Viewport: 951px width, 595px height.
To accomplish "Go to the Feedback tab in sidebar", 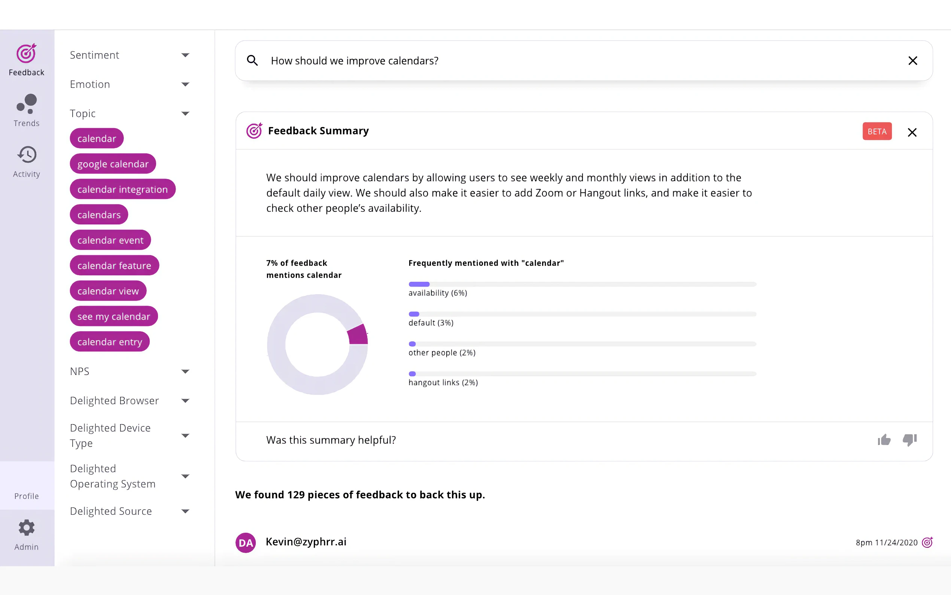I will tap(27, 60).
